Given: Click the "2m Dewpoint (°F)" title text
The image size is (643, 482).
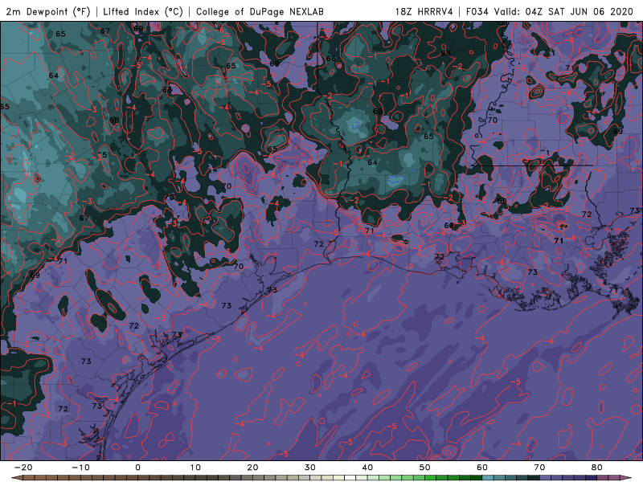Looking at the screenshot, I should 48,11.
